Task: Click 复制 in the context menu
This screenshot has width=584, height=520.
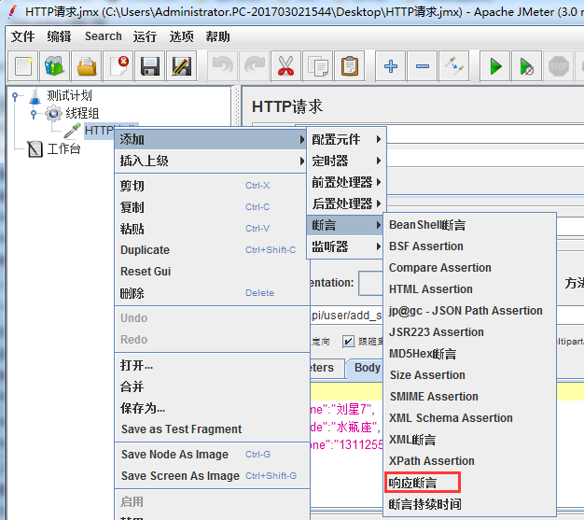Action: [212, 207]
